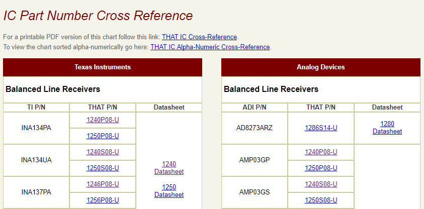Open the THAT IC Alpha-Numeric Cross-Reference link
The width and height of the screenshot is (424, 209).
click(210, 47)
